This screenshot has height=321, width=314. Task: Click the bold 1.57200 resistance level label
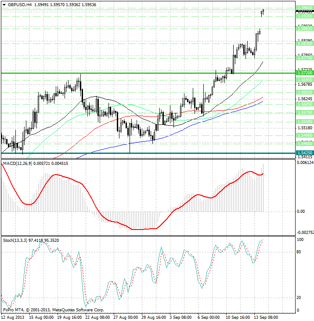[305, 73]
